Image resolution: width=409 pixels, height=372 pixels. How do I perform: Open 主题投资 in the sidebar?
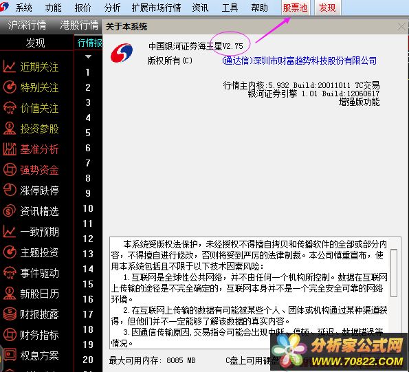39,252
